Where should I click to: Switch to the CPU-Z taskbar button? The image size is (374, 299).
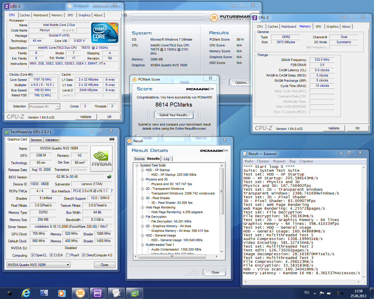click(98, 293)
